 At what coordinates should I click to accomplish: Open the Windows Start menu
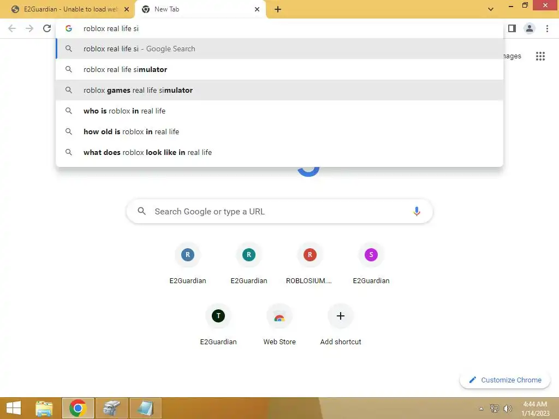tap(14, 408)
